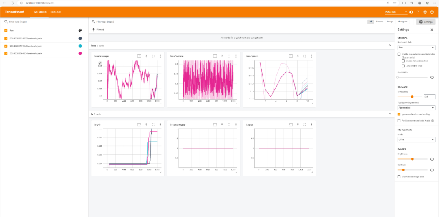The image size is (439, 217).
Task: Expand lr/textencoder chart to full size
Action: [229, 125]
